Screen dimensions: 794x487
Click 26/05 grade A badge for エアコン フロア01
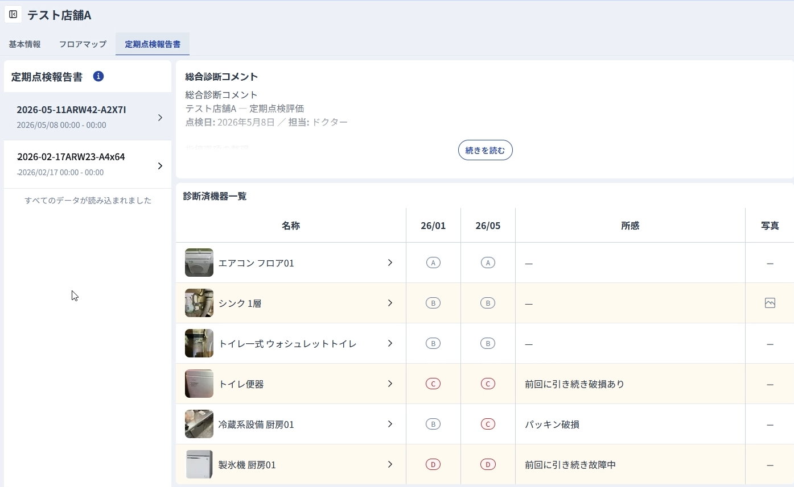point(488,263)
